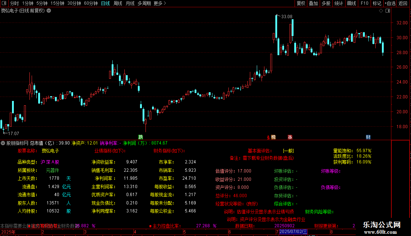Add stock with +自选 button
Screen dimensions: 411x236
pyautogui.click(x=390, y=3)
